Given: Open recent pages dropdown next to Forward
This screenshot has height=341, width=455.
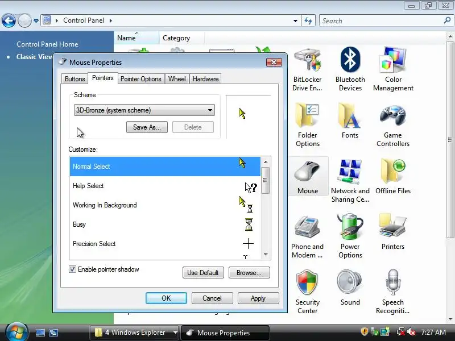Looking at the screenshot, I should pyautogui.click(x=36, y=21).
